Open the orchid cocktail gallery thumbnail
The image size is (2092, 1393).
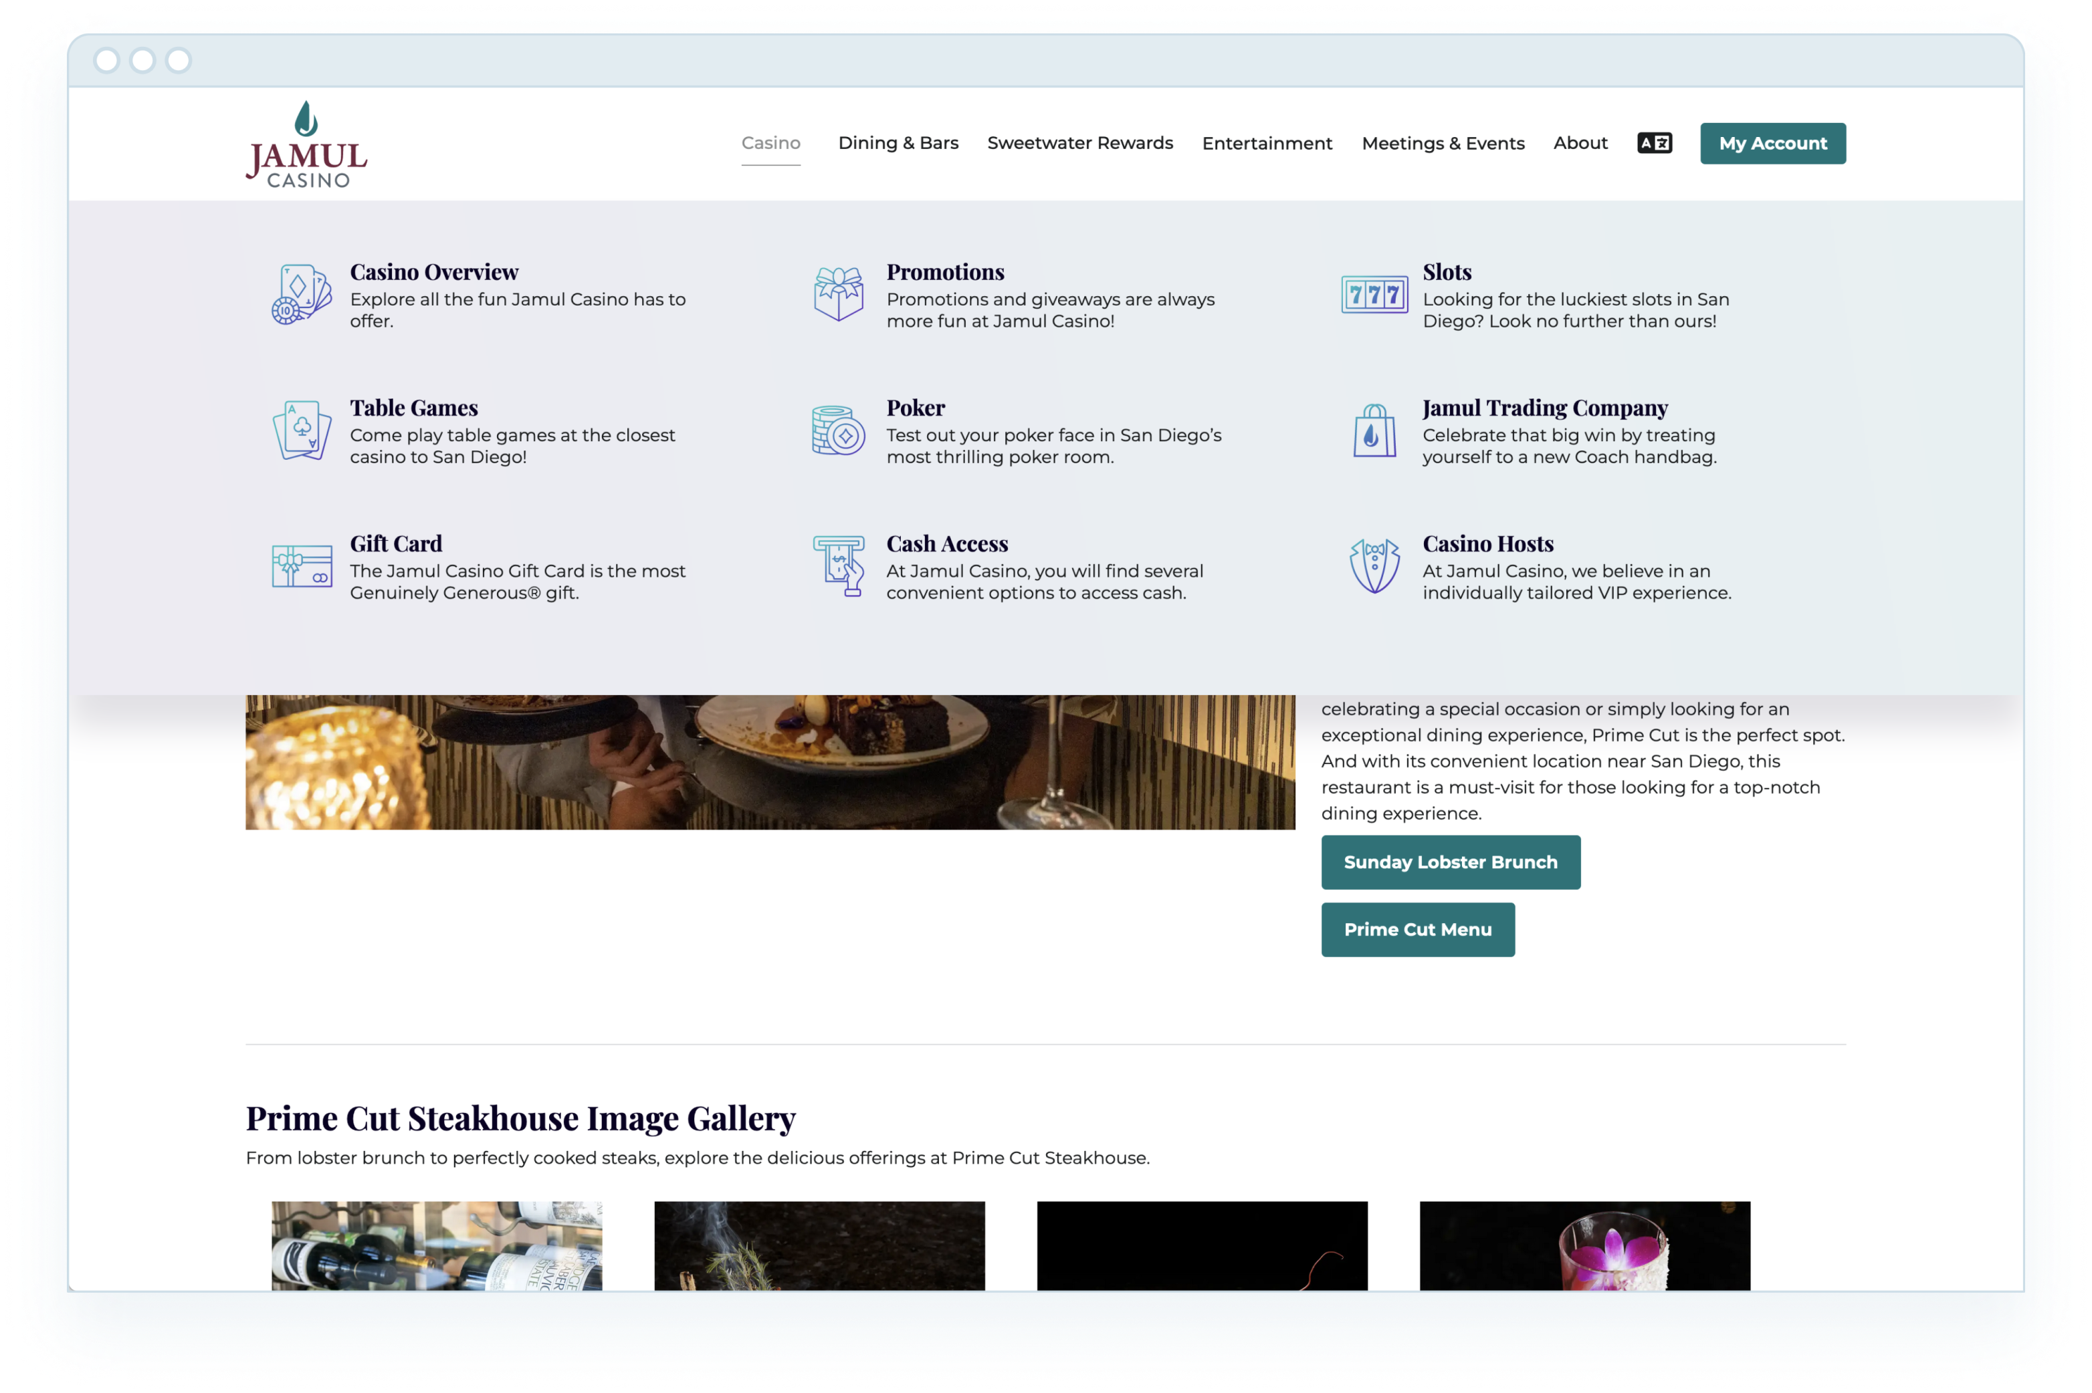point(1584,1245)
